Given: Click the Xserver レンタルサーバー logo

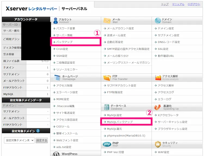Looking at the screenshot, I should pos(31,9).
